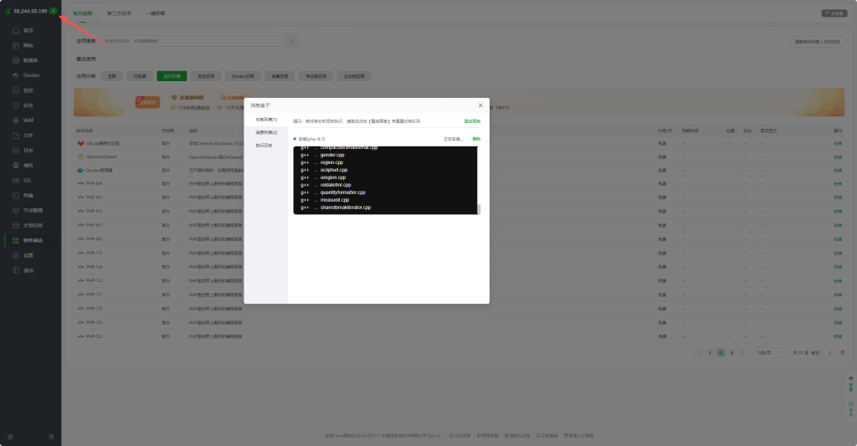Viewport: 857px width, 446px height.
Task: Open the 设置 settings gear icon
Action: (16, 255)
